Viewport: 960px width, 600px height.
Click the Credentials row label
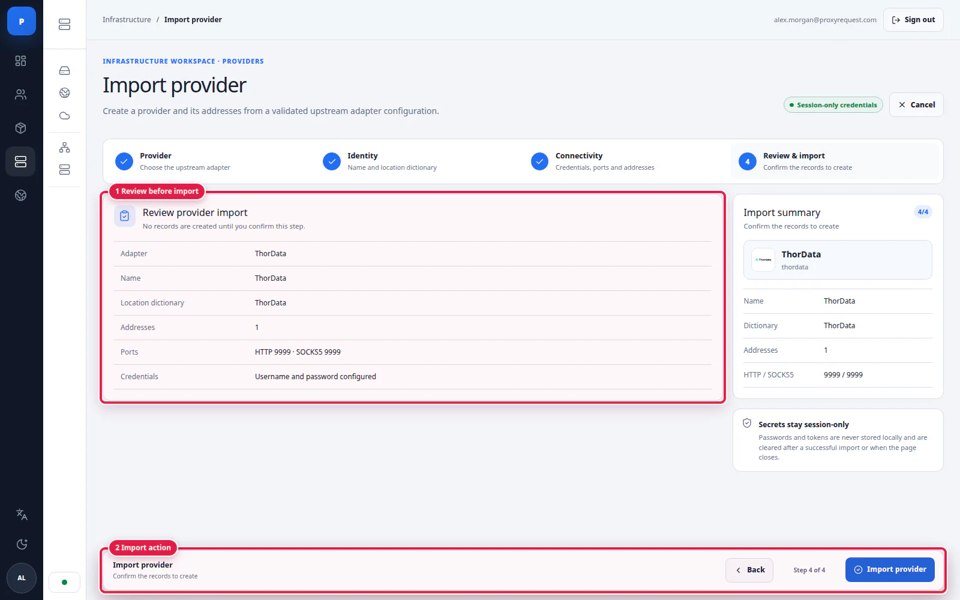[x=139, y=377]
